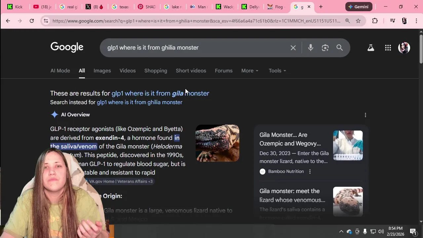This screenshot has height=238, width=423.
Task: Reload the current page
Action: (x=32, y=21)
